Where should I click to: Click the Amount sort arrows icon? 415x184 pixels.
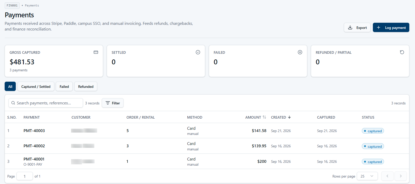coord(264,117)
